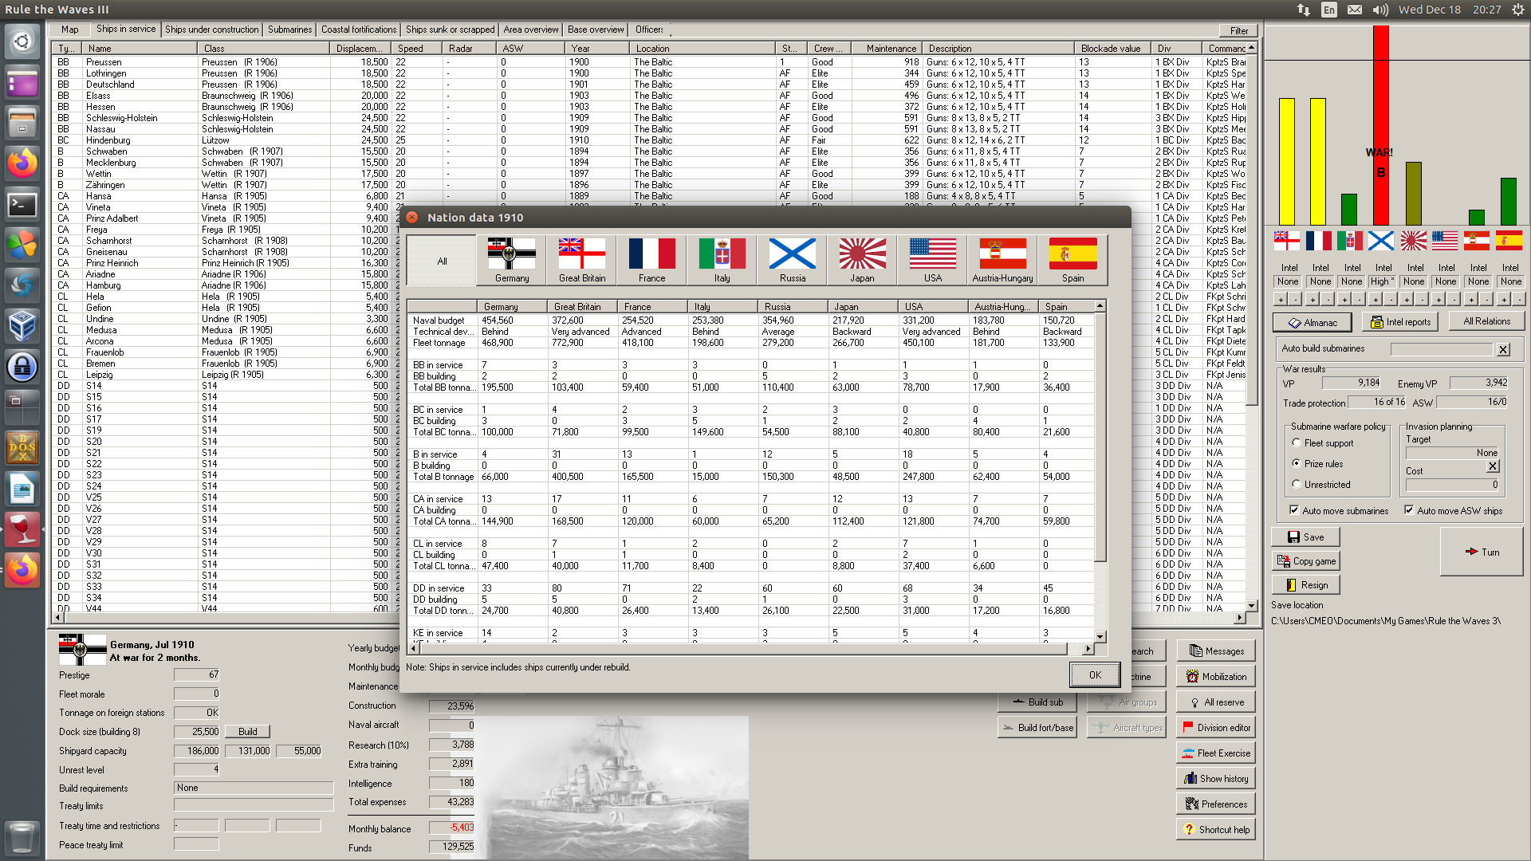The width and height of the screenshot is (1531, 861).
Task: Open the Submarines tab
Action: [x=289, y=29]
